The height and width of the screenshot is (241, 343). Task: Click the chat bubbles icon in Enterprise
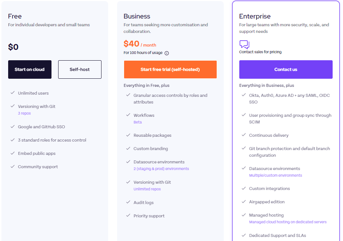point(244,44)
